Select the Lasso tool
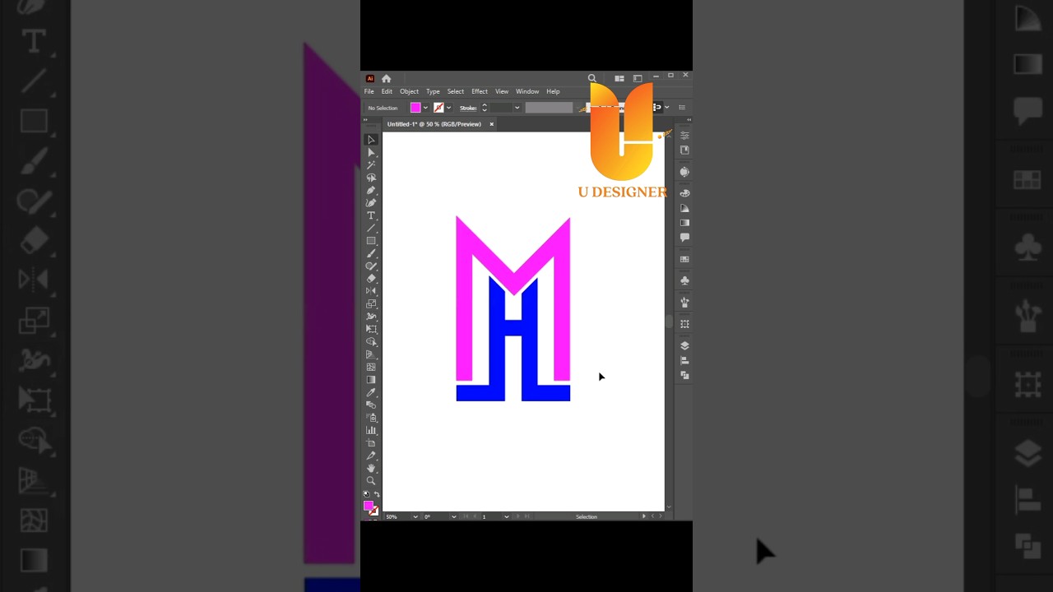 pos(371,178)
